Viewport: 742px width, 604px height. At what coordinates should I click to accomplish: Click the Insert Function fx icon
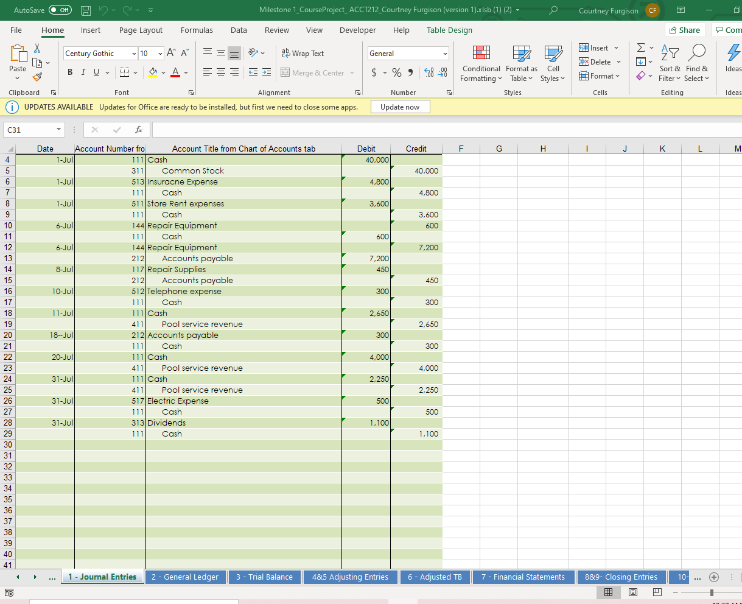coord(139,130)
